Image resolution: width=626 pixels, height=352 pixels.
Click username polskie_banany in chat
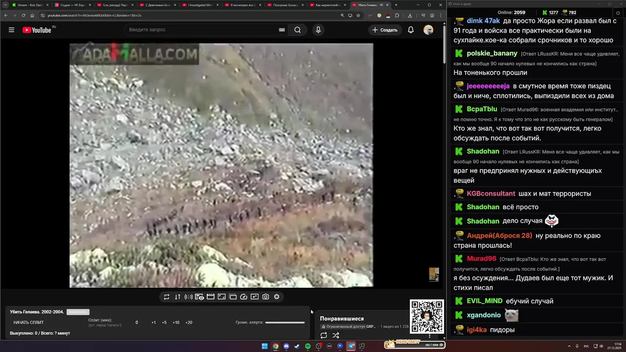[x=492, y=53]
